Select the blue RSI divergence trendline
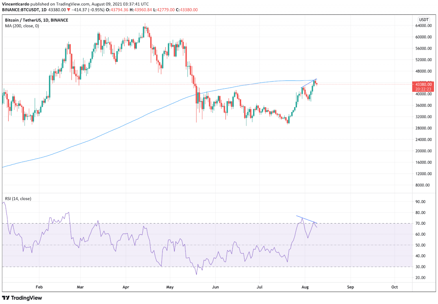This screenshot has width=438, height=304. click(x=307, y=219)
